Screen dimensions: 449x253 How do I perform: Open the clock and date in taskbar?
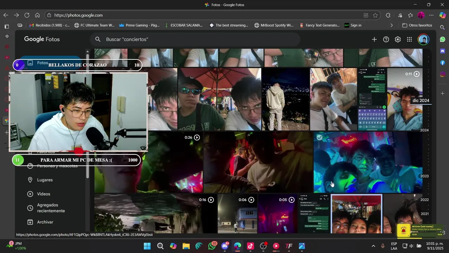coord(435,246)
